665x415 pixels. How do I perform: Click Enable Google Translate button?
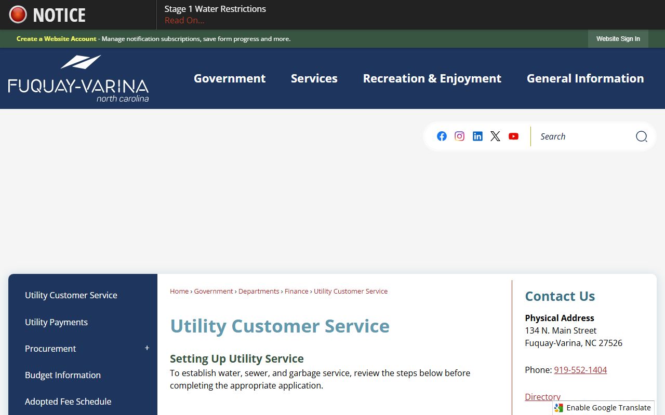tap(603, 408)
